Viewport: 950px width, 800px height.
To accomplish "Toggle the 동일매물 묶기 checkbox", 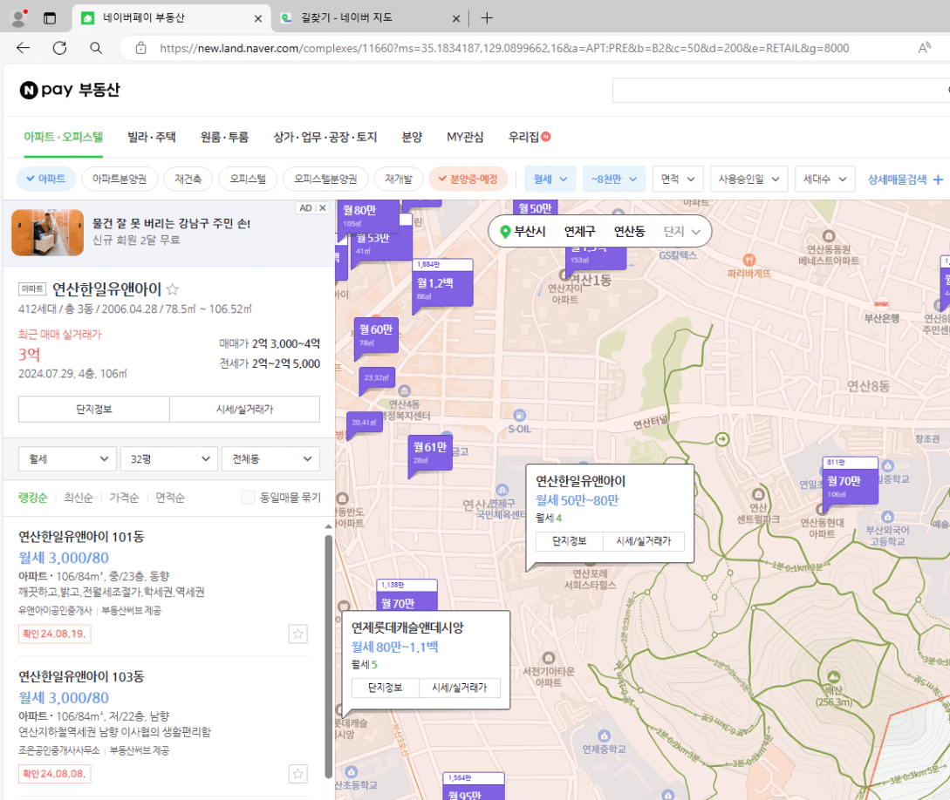I will [x=249, y=498].
